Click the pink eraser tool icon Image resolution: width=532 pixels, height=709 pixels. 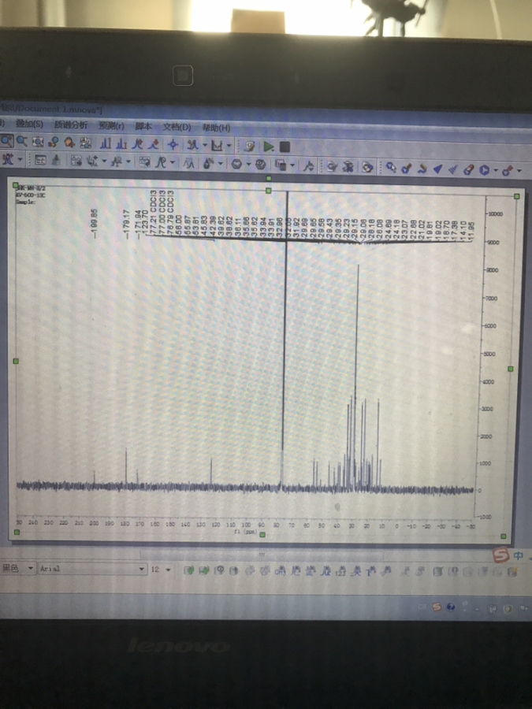coord(469,169)
